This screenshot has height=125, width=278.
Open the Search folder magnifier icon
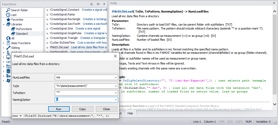tap(8, 10)
